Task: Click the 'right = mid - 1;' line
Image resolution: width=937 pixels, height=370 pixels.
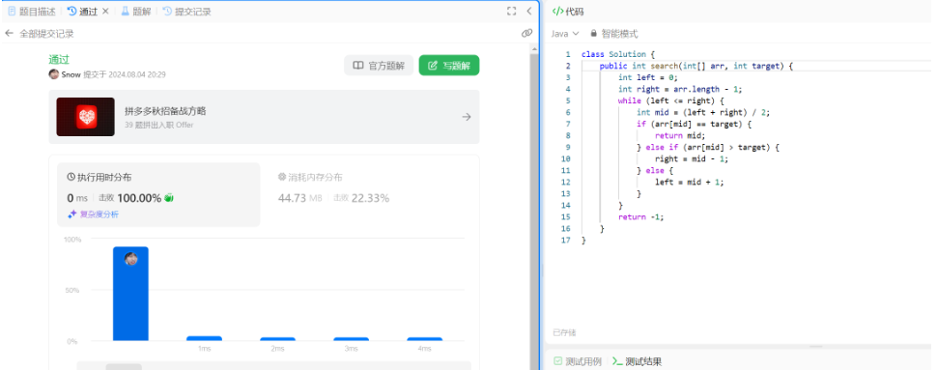Action: [692, 159]
